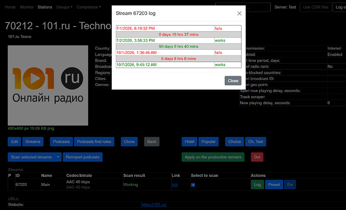The height and width of the screenshot is (210, 346).
Task: Click Reimport podcasts button
Action: pos(83,157)
